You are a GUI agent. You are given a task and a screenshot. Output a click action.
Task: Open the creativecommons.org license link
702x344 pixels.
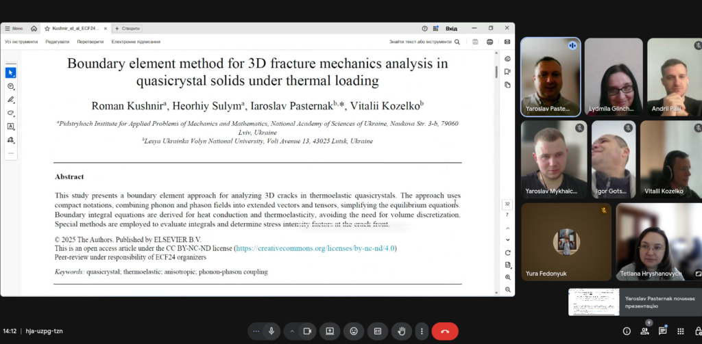click(315, 248)
